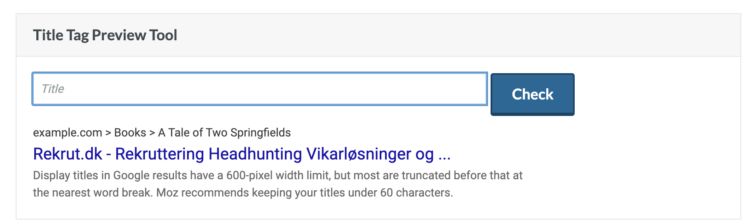Click 'example.com' in the breadcrumb
The width and height of the screenshot is (747, 222).
[x=68, y=132]
